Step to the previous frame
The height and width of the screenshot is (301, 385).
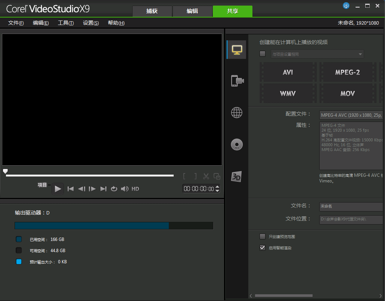click(x=81, y=189)
